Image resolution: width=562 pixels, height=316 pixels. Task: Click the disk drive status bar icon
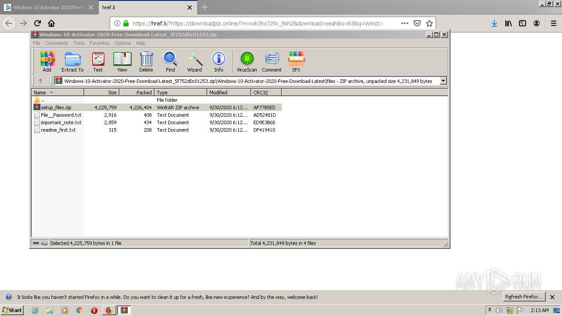pyautogui.click(x=36, y=243)
